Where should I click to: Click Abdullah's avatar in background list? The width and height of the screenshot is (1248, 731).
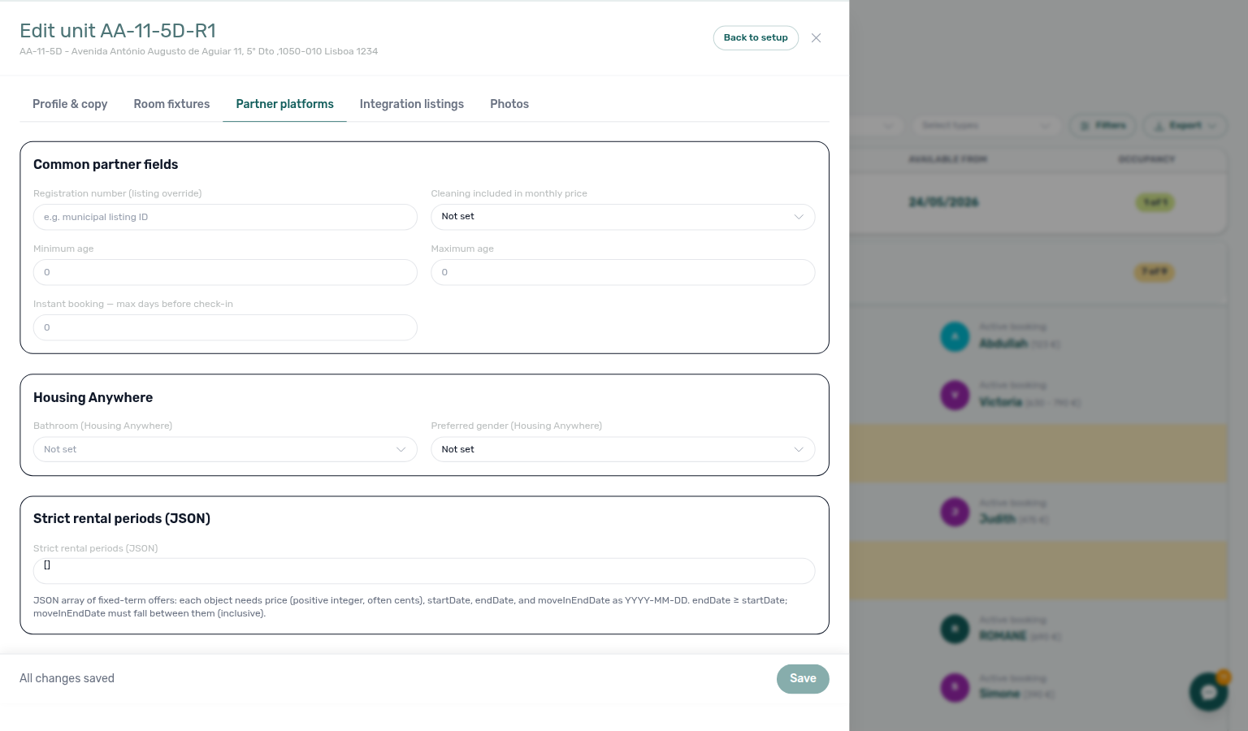pos(955,337)
